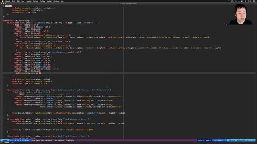The height and width of the screenshot is (144, 257).
Task: Open the Help menu
Action: pyautogui.click(x=62, y=1)
